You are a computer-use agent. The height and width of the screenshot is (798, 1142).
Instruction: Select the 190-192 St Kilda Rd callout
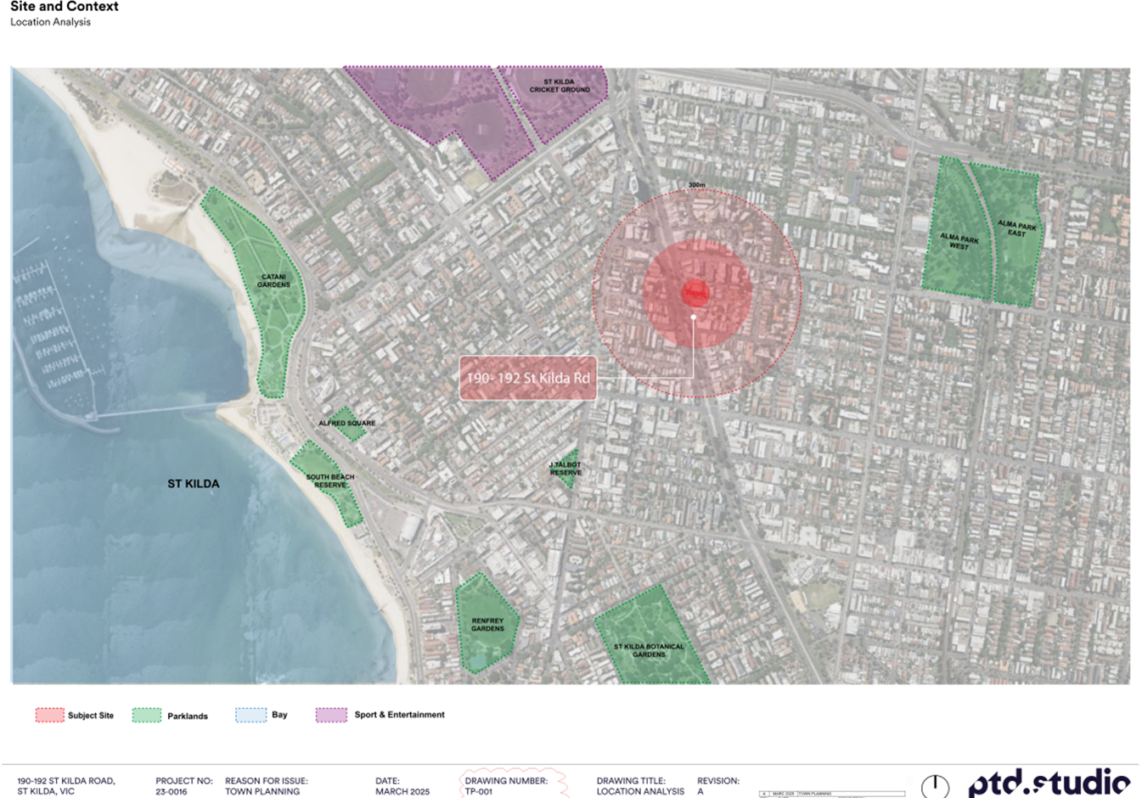point(527,378)
